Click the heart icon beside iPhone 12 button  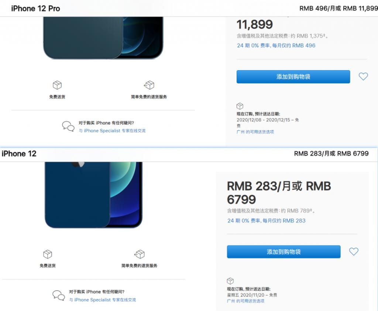[354, 252]
